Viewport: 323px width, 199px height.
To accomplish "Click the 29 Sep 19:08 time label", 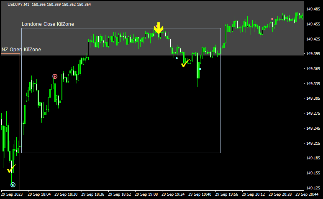I will point(146,194).
